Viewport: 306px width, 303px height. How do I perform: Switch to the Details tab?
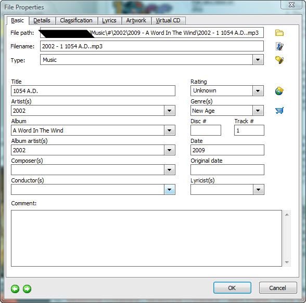42,20
